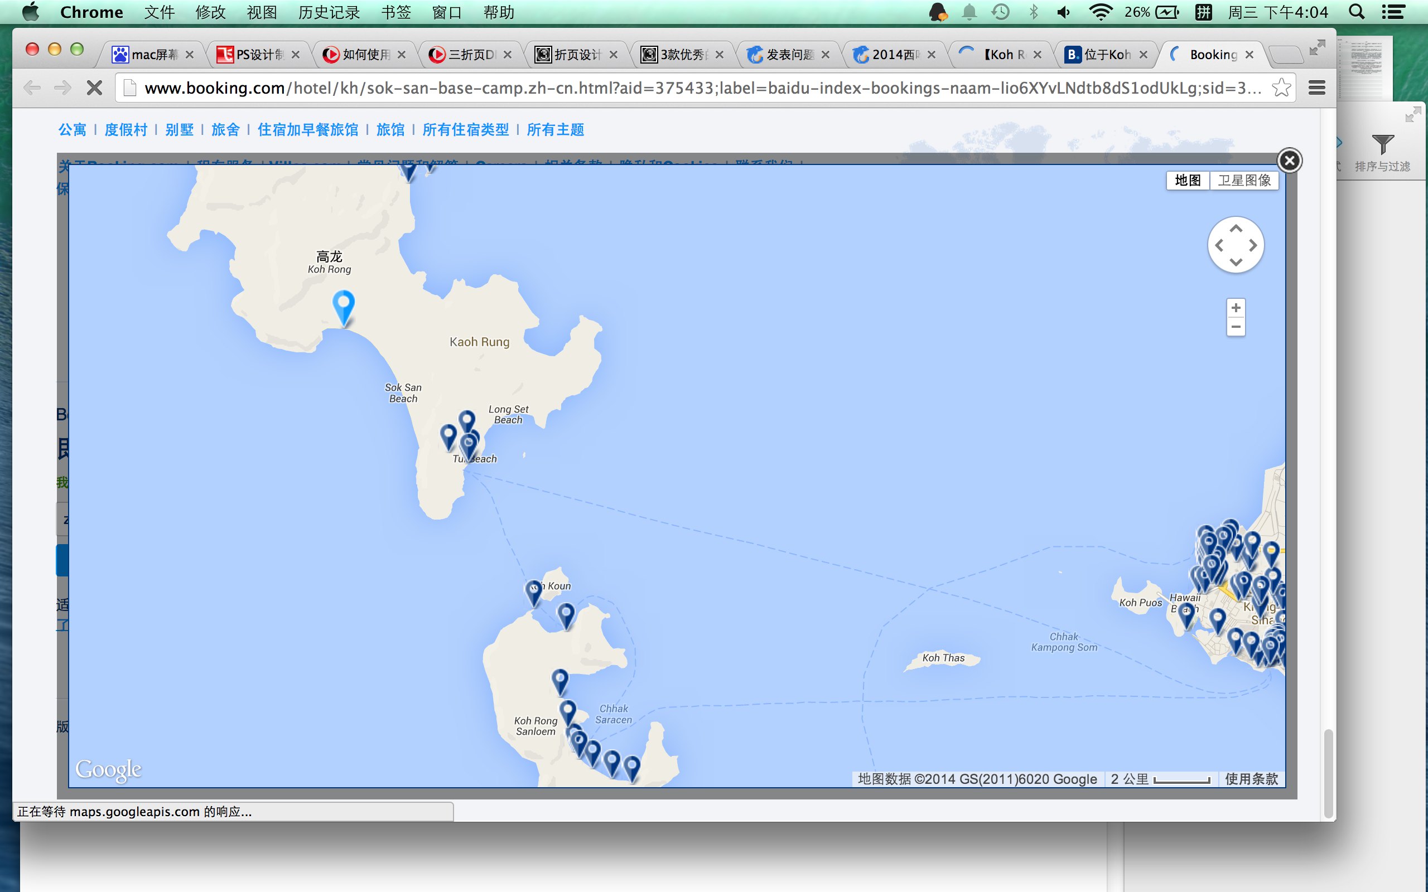Pan the map right with the arrow
This screenshot has width=1428, height=892.
[x=1253, y=245]
